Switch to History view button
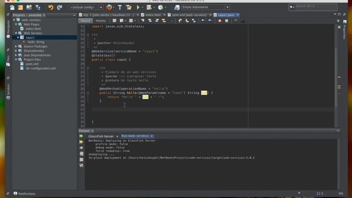 pos(101,21)
